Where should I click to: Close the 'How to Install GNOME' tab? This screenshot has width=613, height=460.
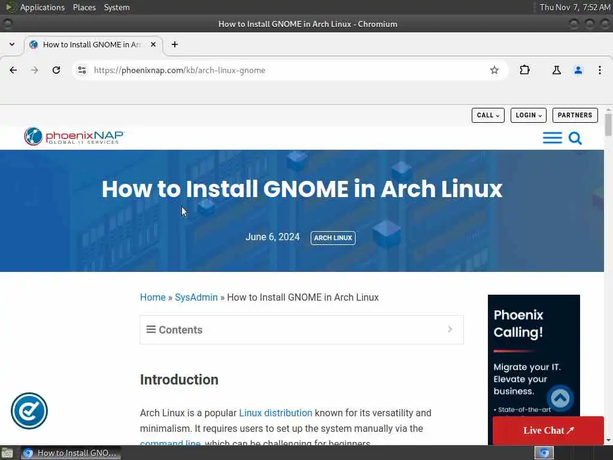[x=153, y=44]
